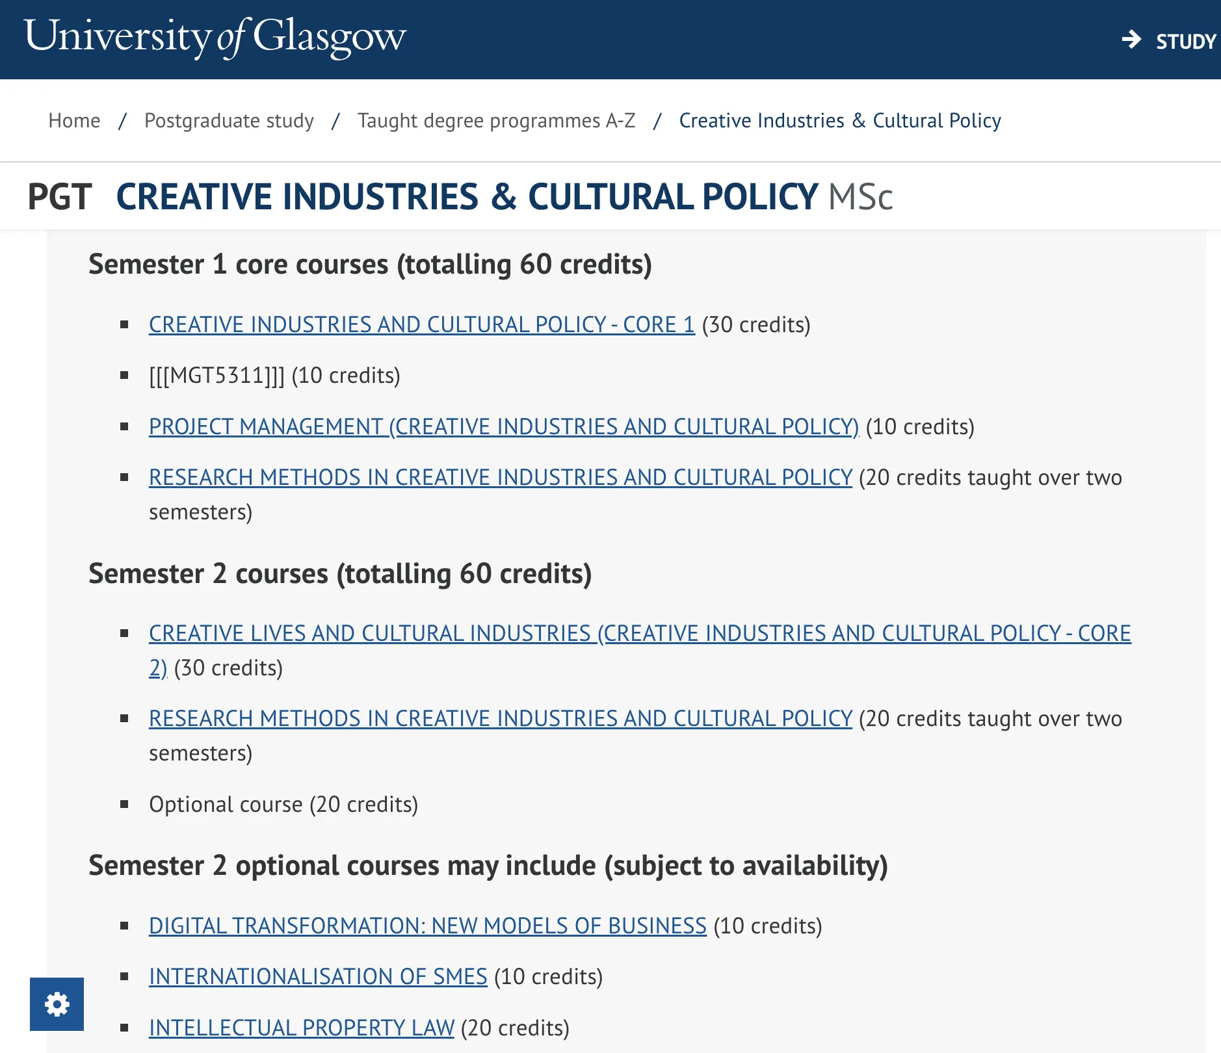Screen dimensions: 1221x1053
Task: Click the Optional course (20 credits) item
Action: [283, 805]
